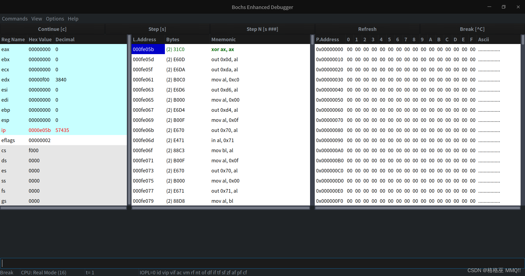Click the Hex Value column header
525x276 pixels.
coord(40,39)
